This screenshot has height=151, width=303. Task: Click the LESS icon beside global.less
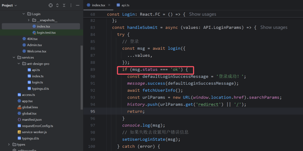tap(19, 107)
